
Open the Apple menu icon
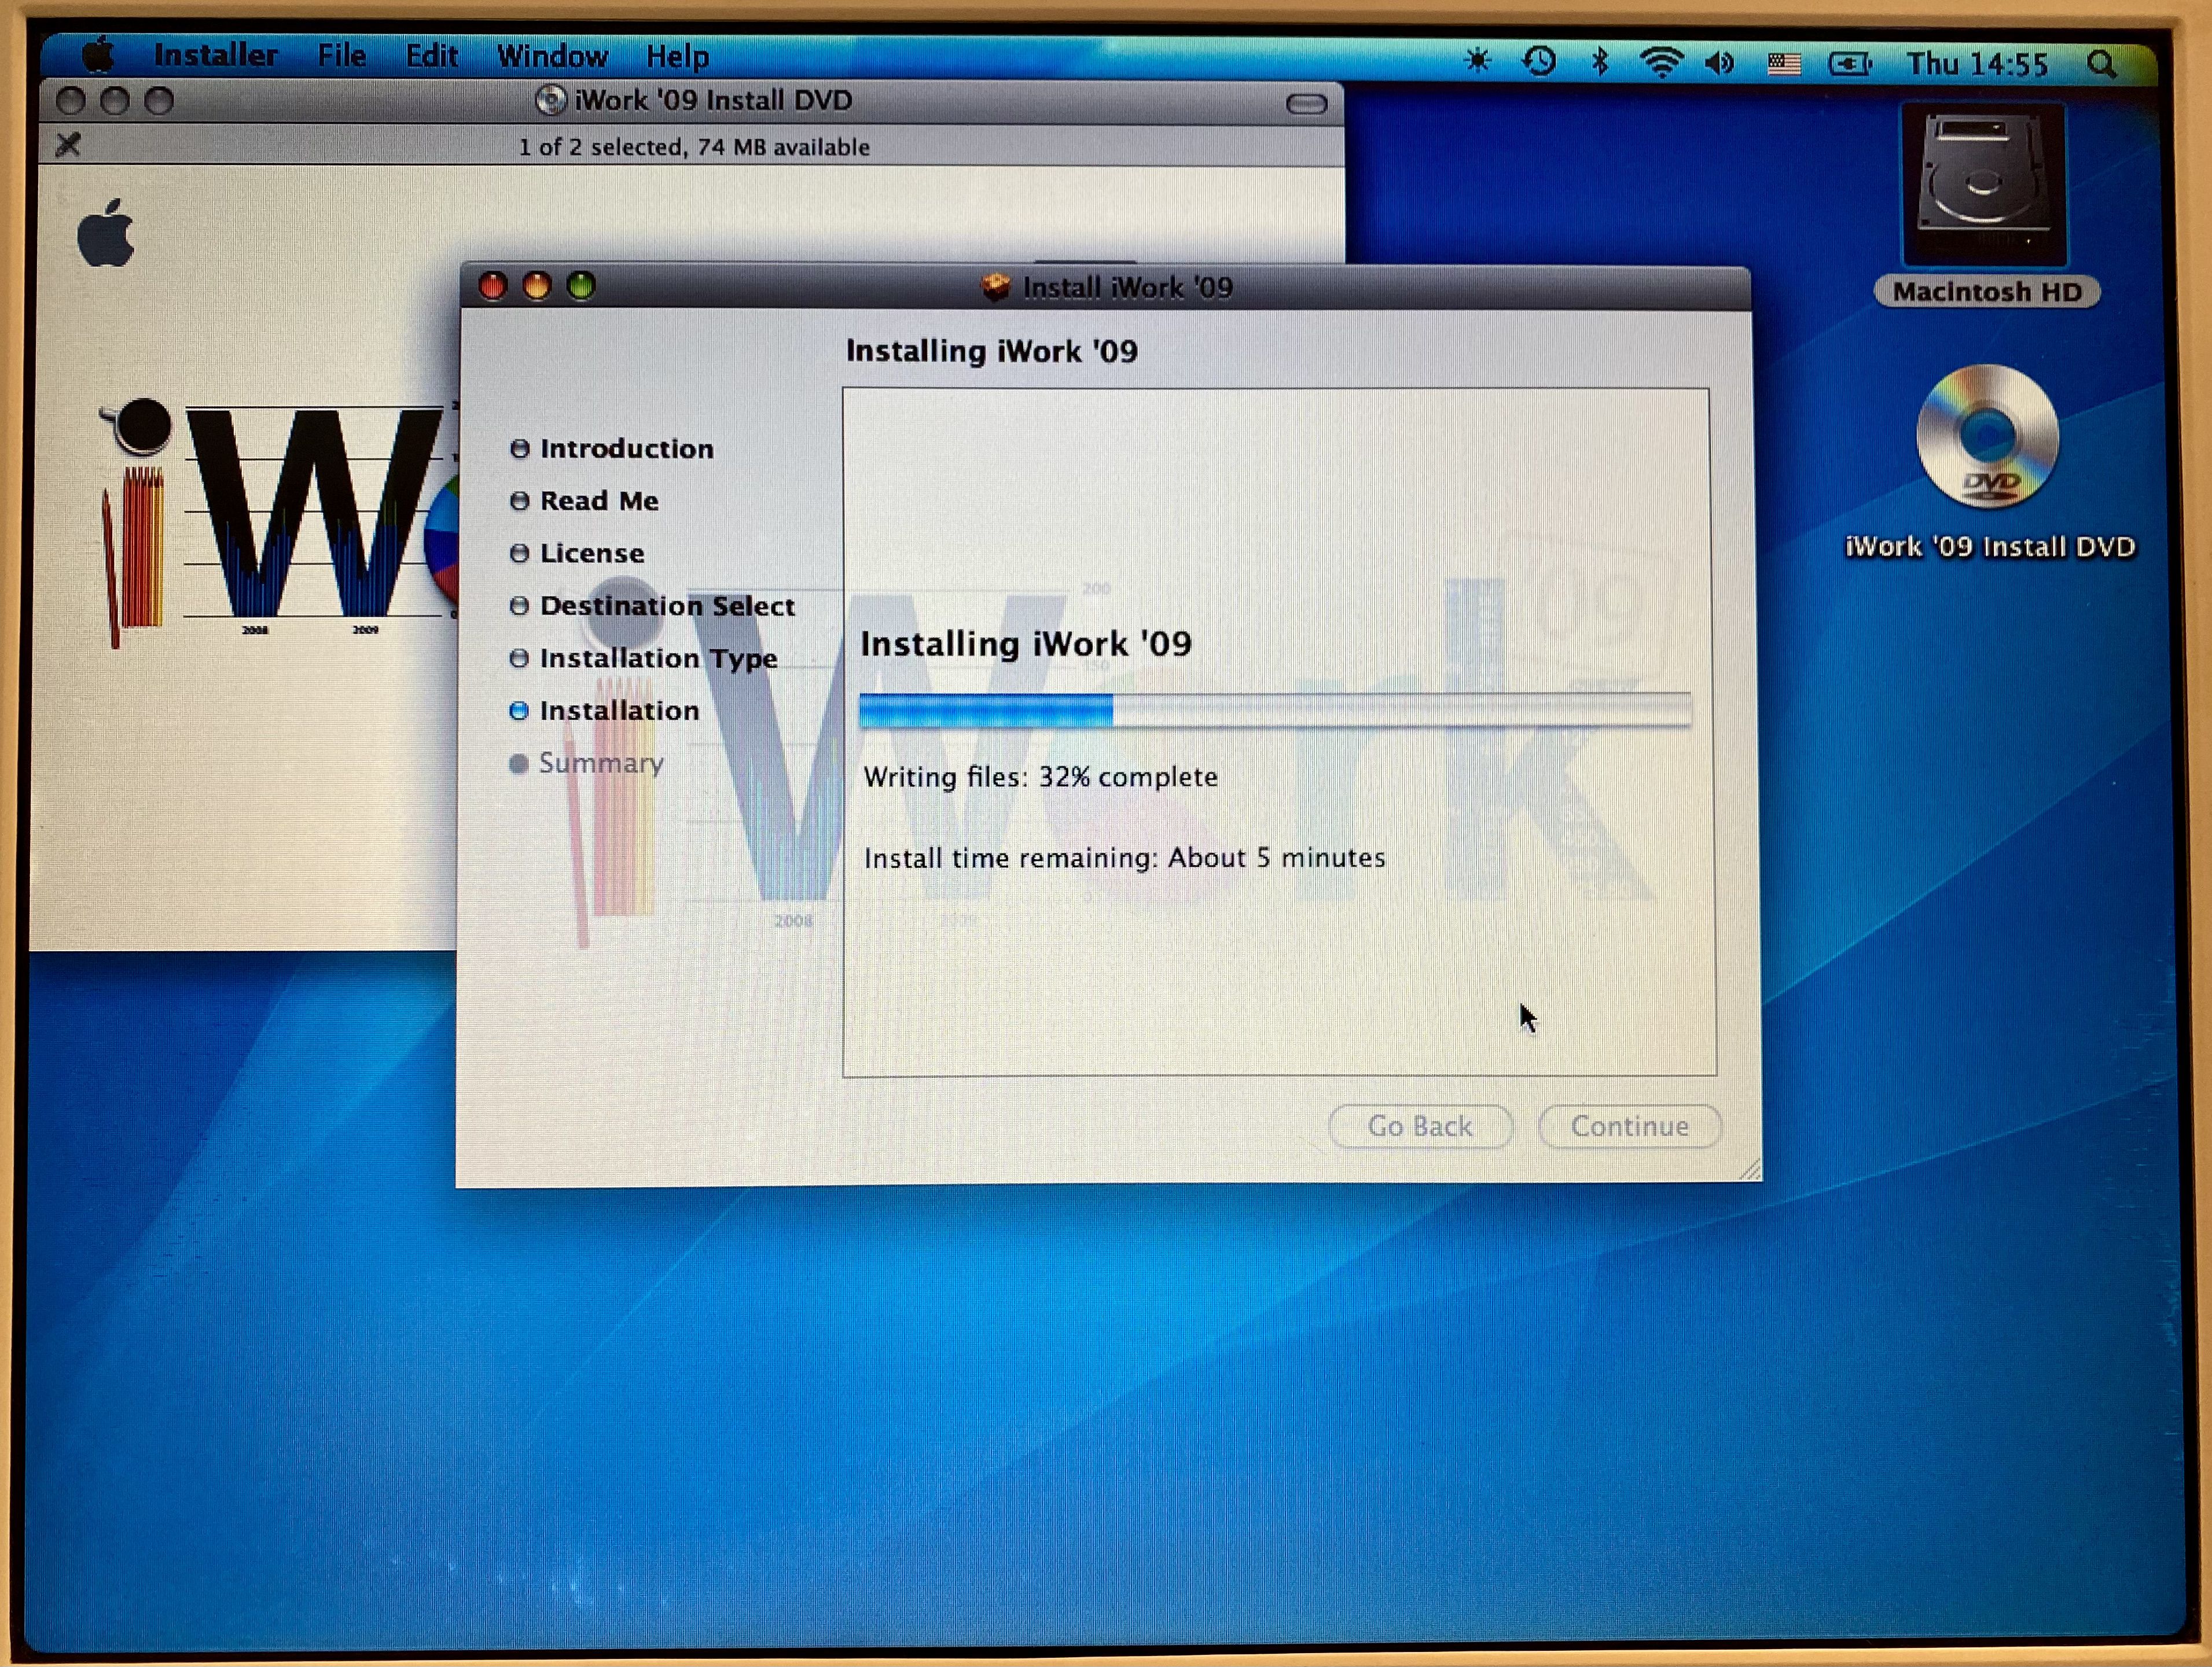[98, 55]
